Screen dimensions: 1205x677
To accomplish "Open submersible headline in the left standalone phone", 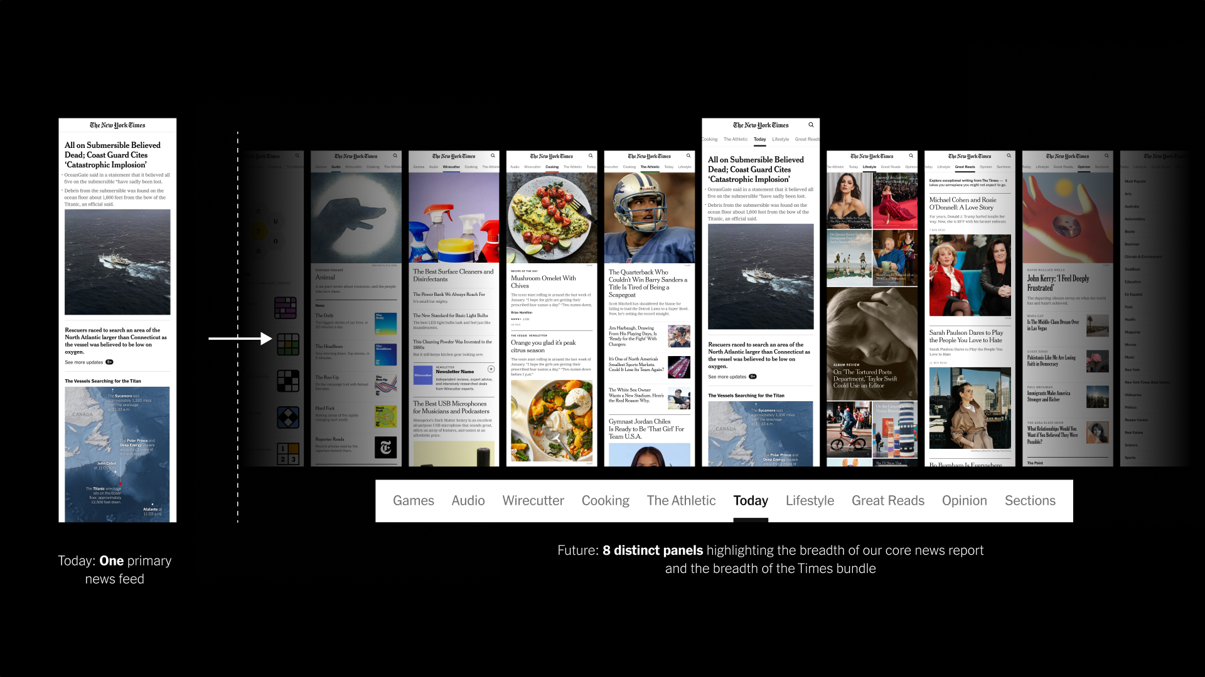I will tap(113, 155).
